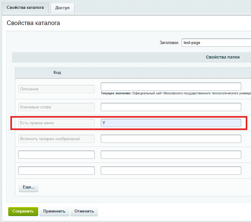Focus the Ключевые слова value input
The width and height of the screenshot is (251, 222).
point(171,107)
